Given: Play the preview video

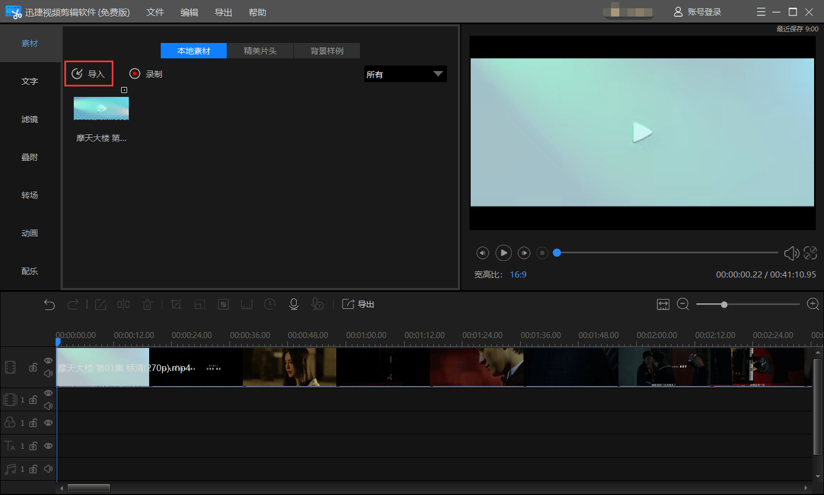Looking at the screenshot, I should (504, 253).
